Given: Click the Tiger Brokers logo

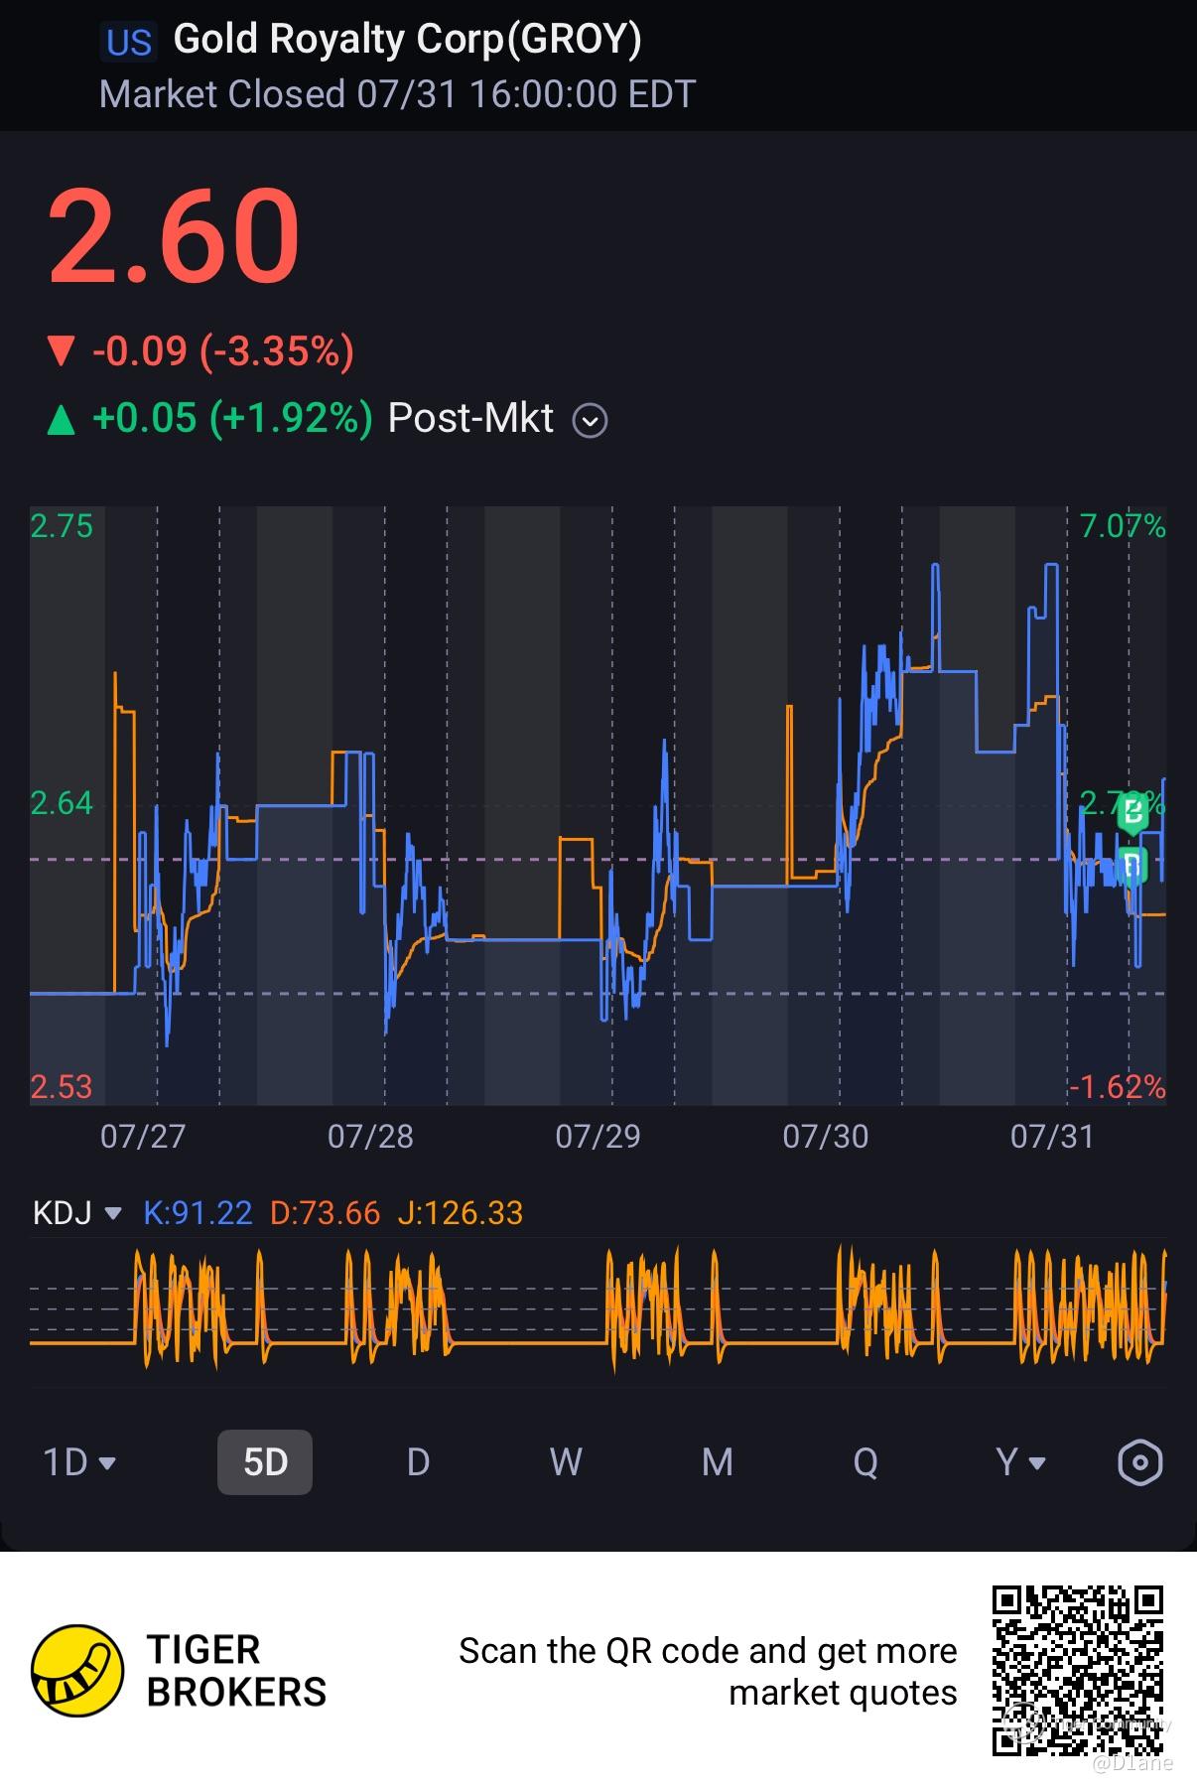Looking at the screenshot, I should [77, 1670].
